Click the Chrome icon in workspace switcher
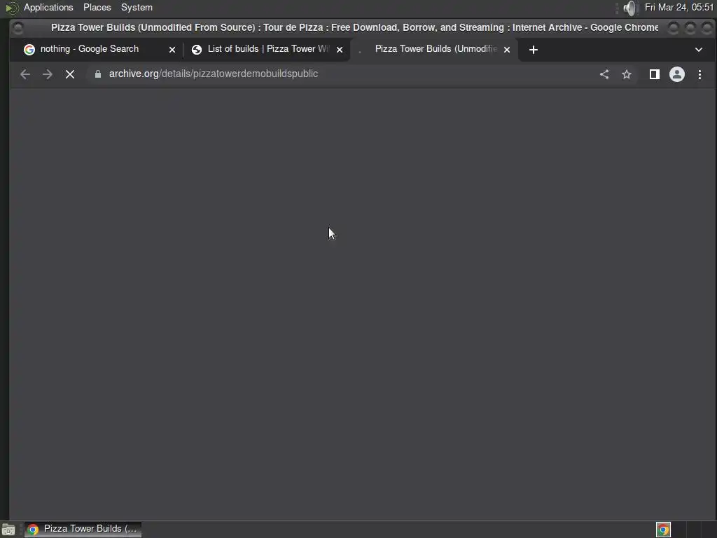This screenshot has width=717, height=538. click(663, 530)
